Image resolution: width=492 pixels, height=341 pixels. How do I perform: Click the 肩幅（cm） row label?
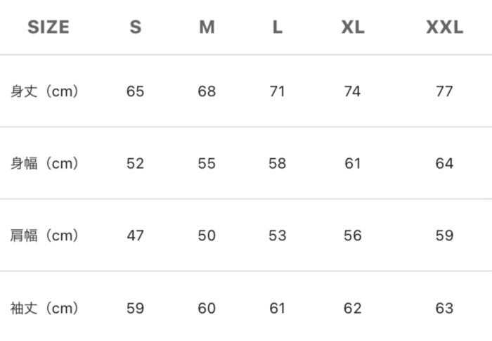pos(44,236)
